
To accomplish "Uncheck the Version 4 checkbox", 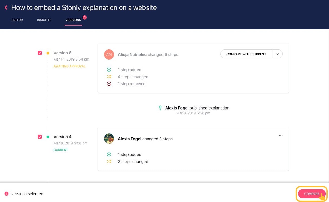I will [x=40, y=137].
